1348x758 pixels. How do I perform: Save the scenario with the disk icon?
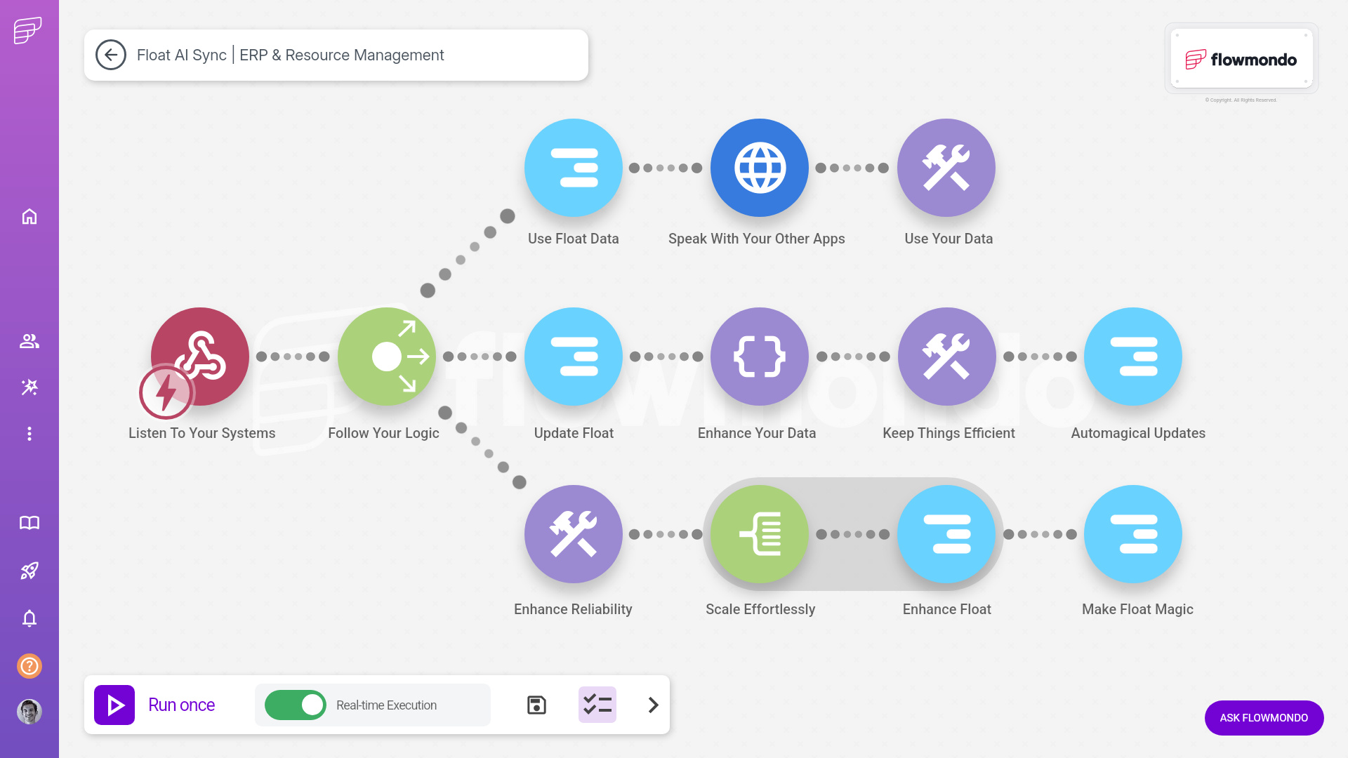point(536,705)
